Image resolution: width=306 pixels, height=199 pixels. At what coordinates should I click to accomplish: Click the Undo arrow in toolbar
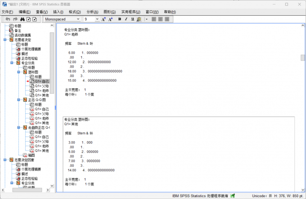tap(8, 19)
